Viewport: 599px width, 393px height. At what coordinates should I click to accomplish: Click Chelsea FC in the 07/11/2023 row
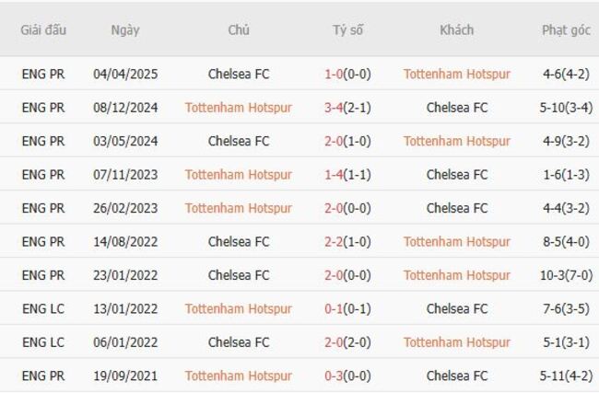456,175
